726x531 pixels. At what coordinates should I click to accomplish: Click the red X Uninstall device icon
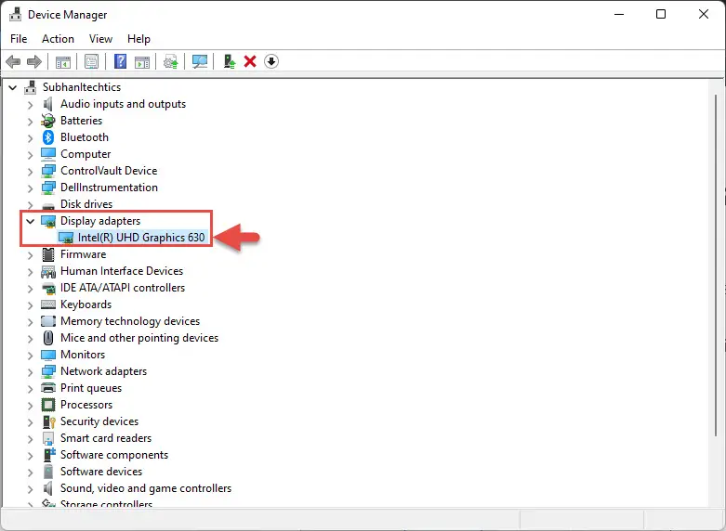coord(250,61)
